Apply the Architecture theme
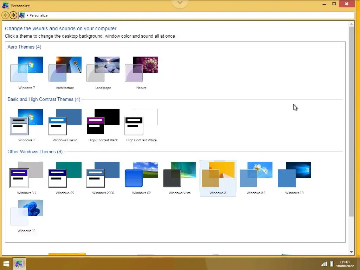The height and width of the screenshot is (270, 360). click(65, 73)
